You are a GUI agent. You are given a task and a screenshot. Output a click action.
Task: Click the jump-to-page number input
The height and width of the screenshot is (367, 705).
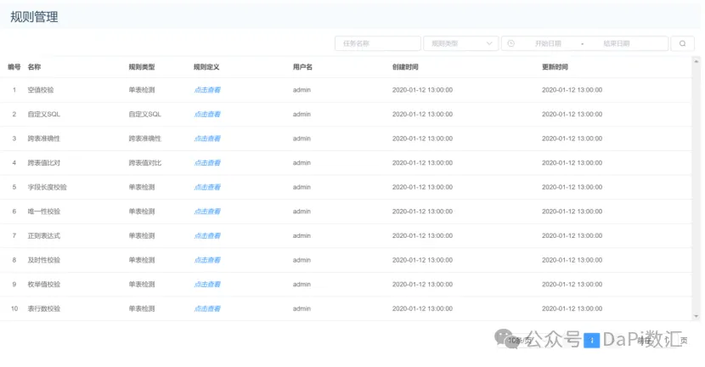tap(664, 341)
